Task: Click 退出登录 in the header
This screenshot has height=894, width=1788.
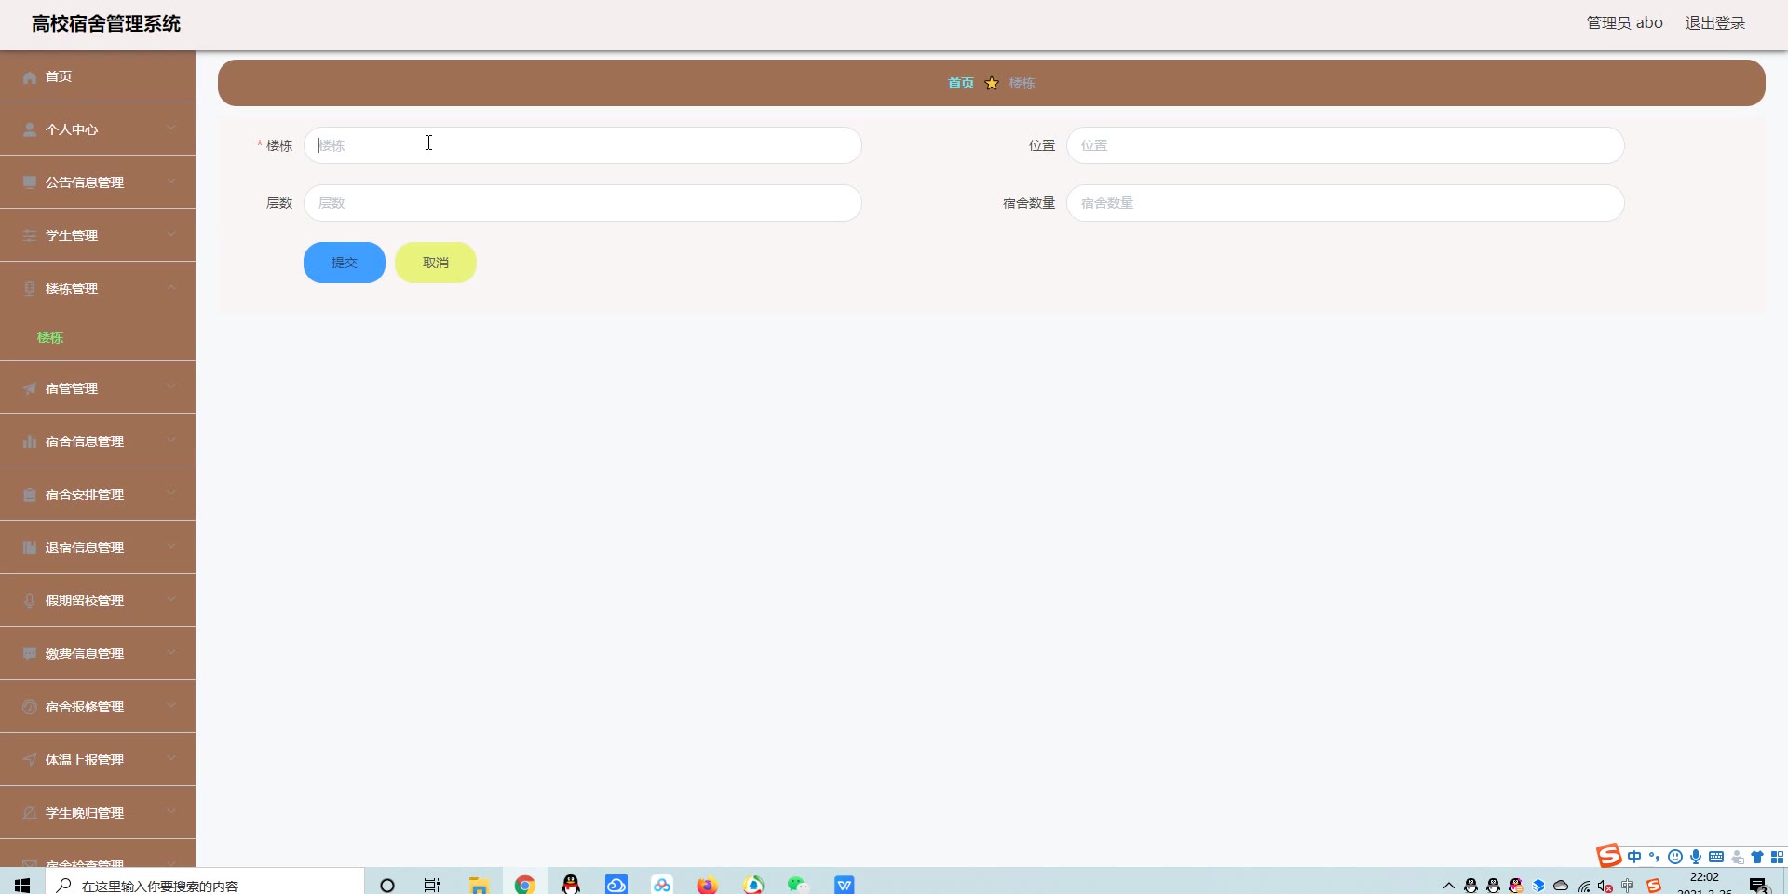Action: [1715, 23]
